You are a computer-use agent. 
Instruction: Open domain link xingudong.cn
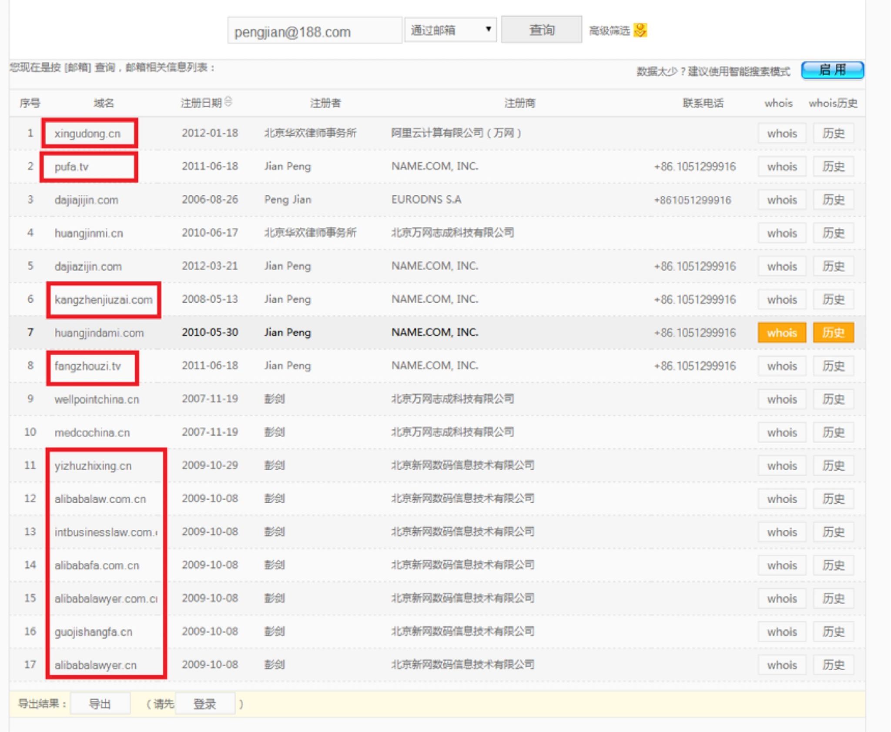(x=87, y=134)
